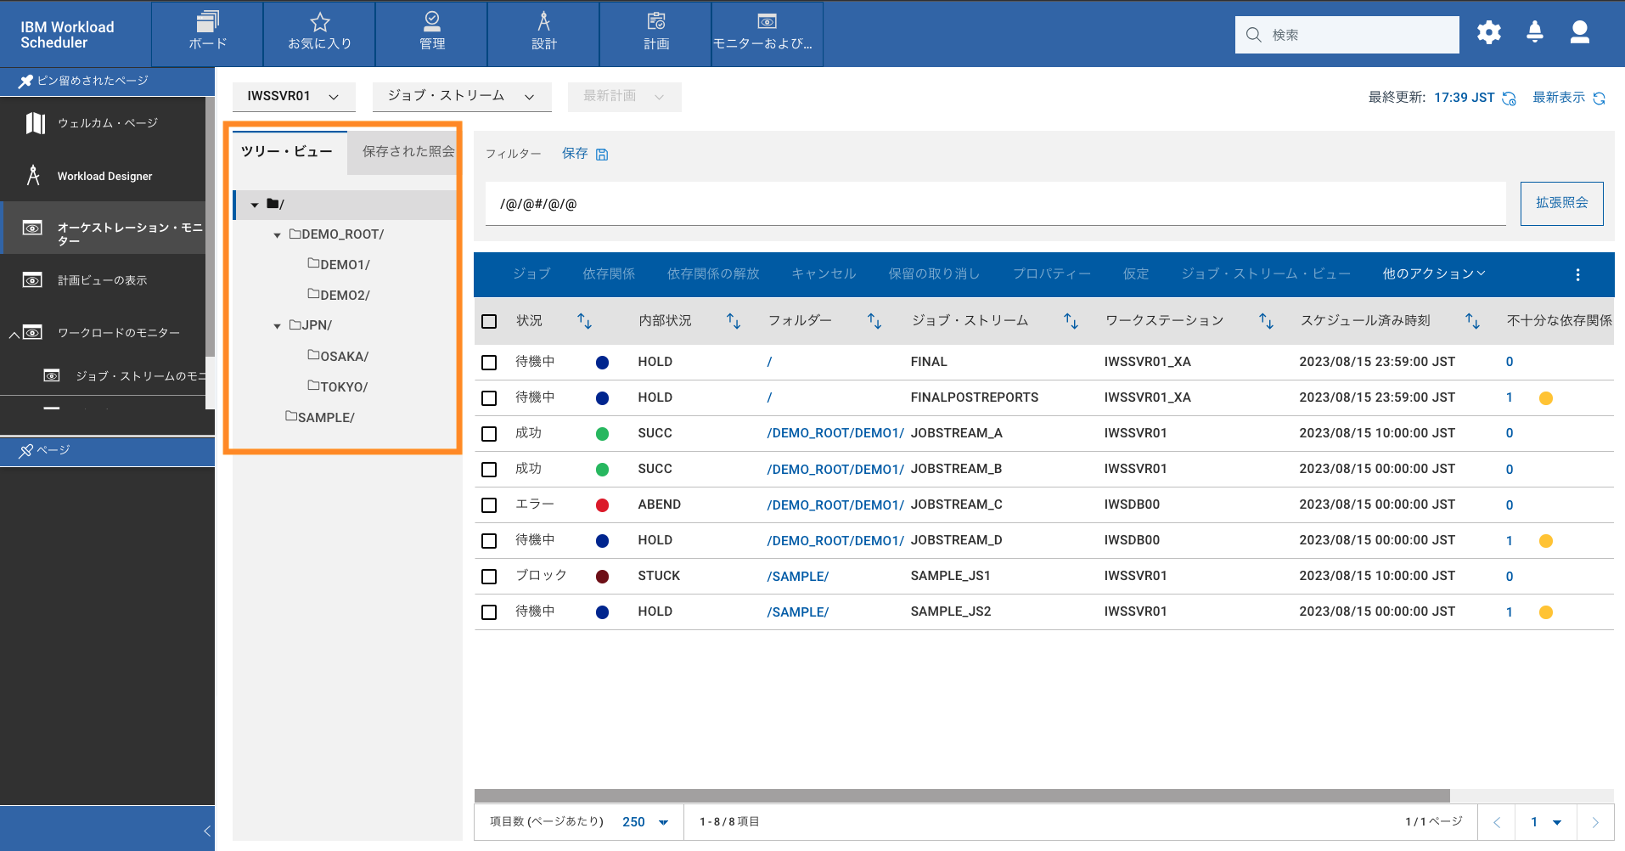Click the green SUCC status dot for JOBSTREAM_A
The image size is (1625, 851).
point(603,434)
